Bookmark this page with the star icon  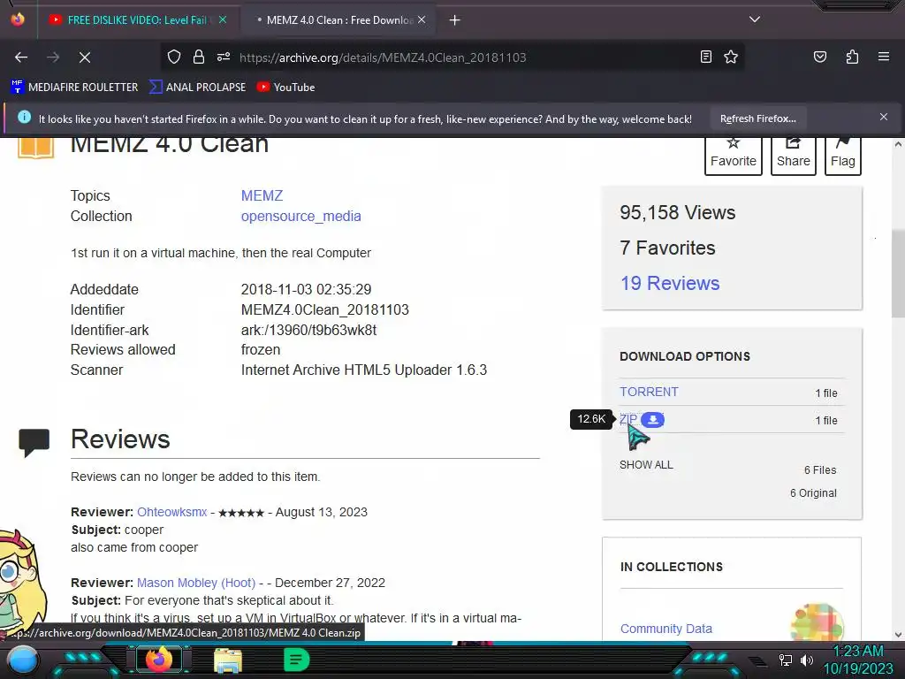pos(731,57)
